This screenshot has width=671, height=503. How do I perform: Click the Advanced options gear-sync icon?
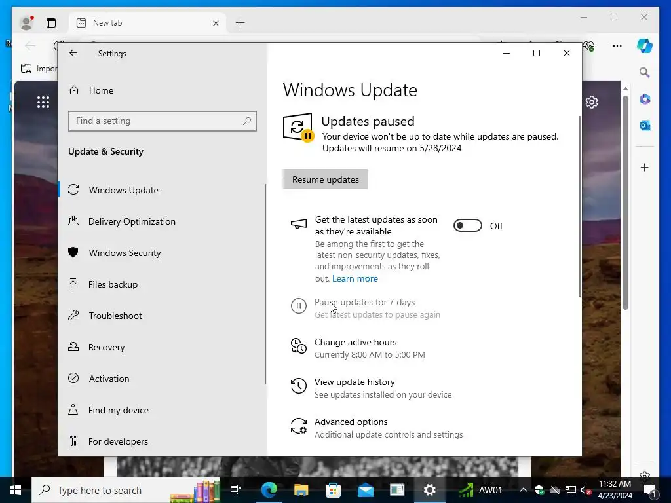click(299, 426)
